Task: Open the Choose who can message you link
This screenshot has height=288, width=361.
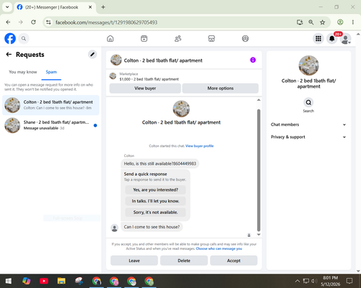Action: tap(219, 248)
